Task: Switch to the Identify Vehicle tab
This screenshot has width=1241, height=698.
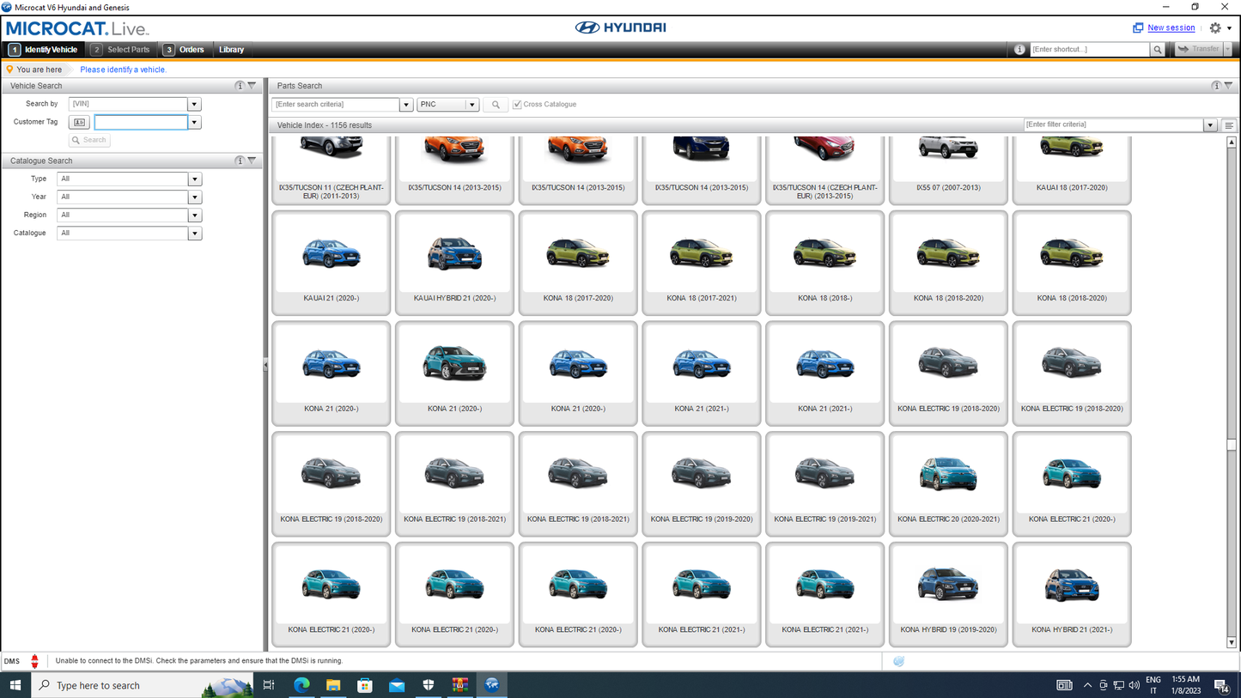Action: click(x=44, y=50)
